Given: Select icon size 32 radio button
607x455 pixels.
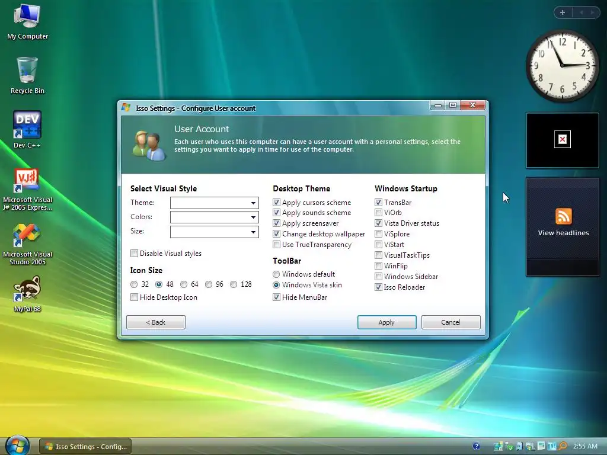Looking at the screenshot, I should pyautogui.click(x=134, y=284).
